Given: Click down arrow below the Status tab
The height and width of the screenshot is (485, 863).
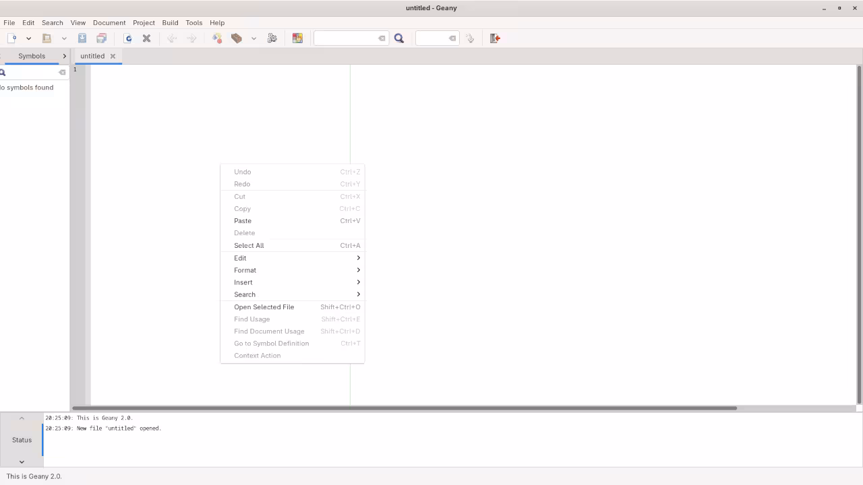Looking at the screenshot, I should click(x=22, y=461).
